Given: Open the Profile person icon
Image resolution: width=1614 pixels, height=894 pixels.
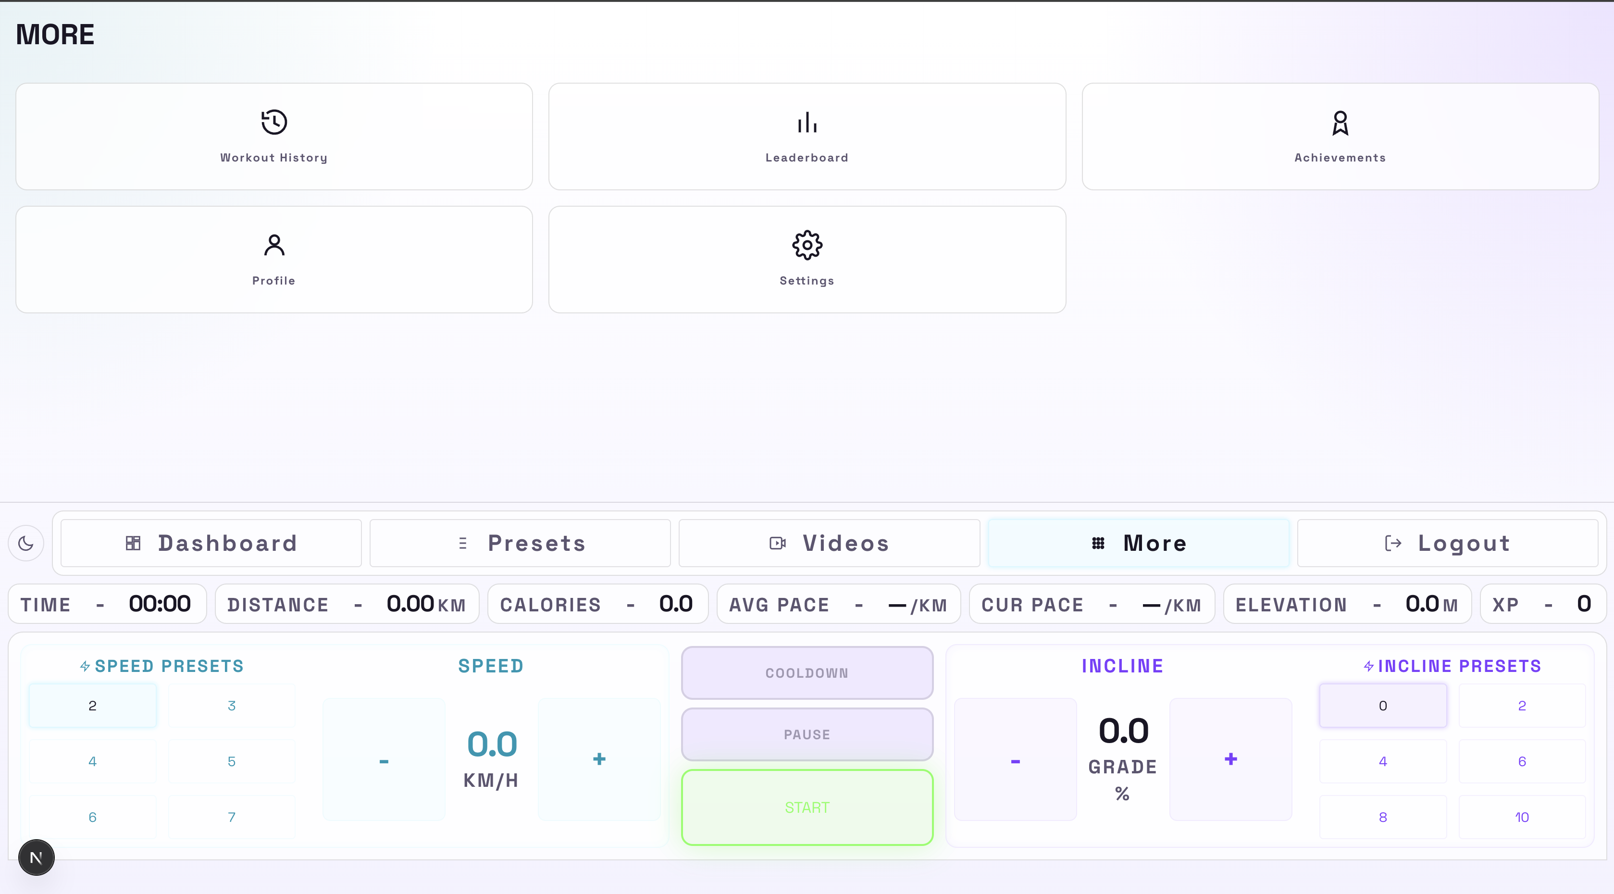Looking at the screenshot, I should (274, 245).
